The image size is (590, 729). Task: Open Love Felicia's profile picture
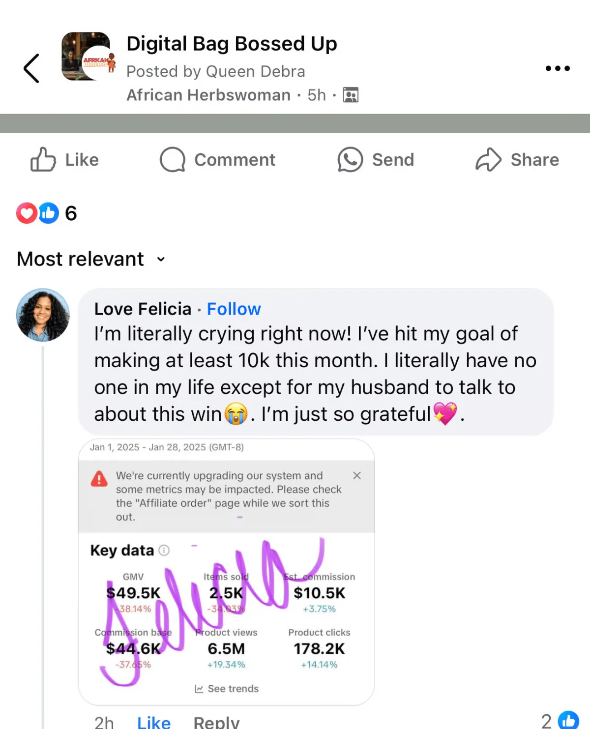43,315
